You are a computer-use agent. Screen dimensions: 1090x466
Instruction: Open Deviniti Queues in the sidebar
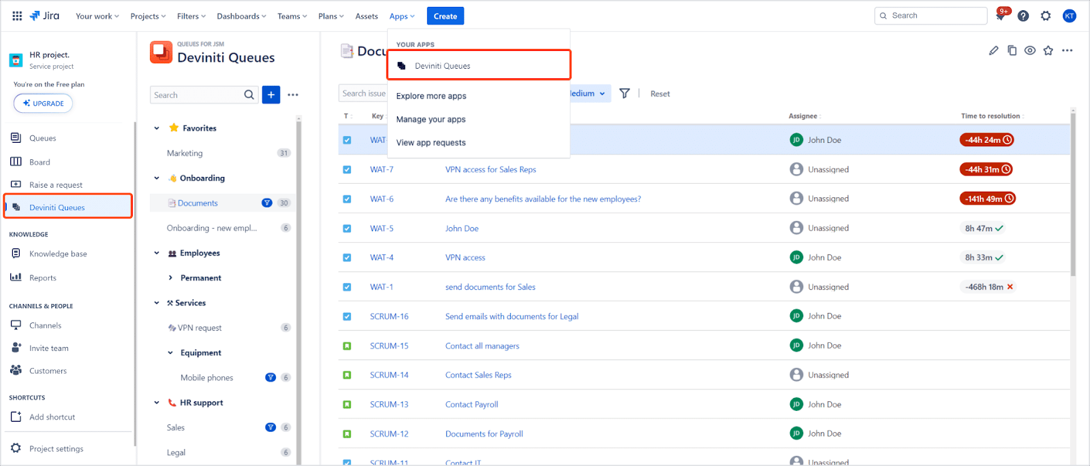[68, 207]
